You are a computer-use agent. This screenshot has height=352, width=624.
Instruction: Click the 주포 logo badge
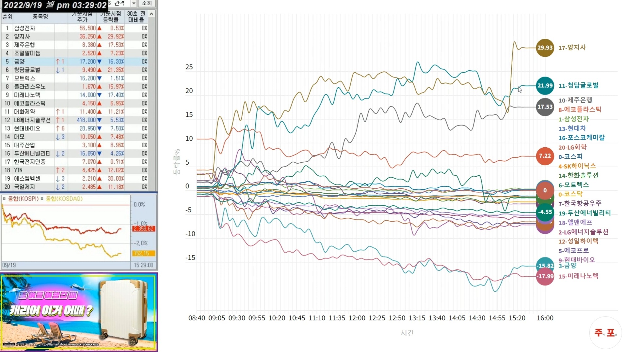point(605,333)
